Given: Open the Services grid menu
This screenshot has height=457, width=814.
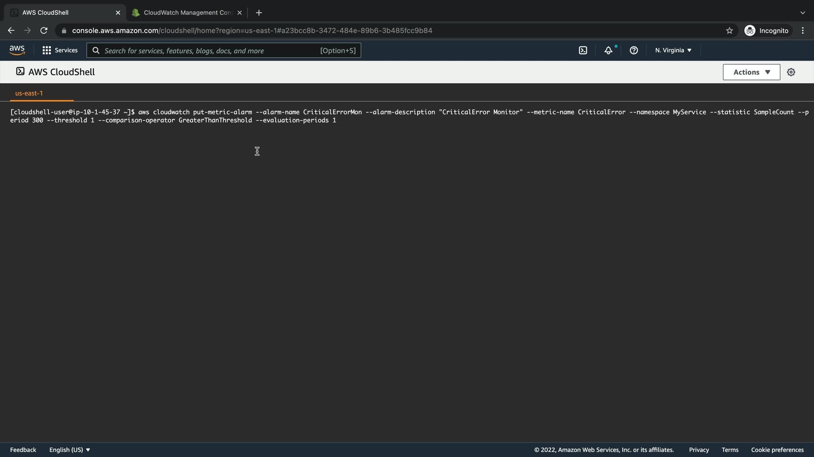Looking at the screenshot, I should click(x=60, y=50).
